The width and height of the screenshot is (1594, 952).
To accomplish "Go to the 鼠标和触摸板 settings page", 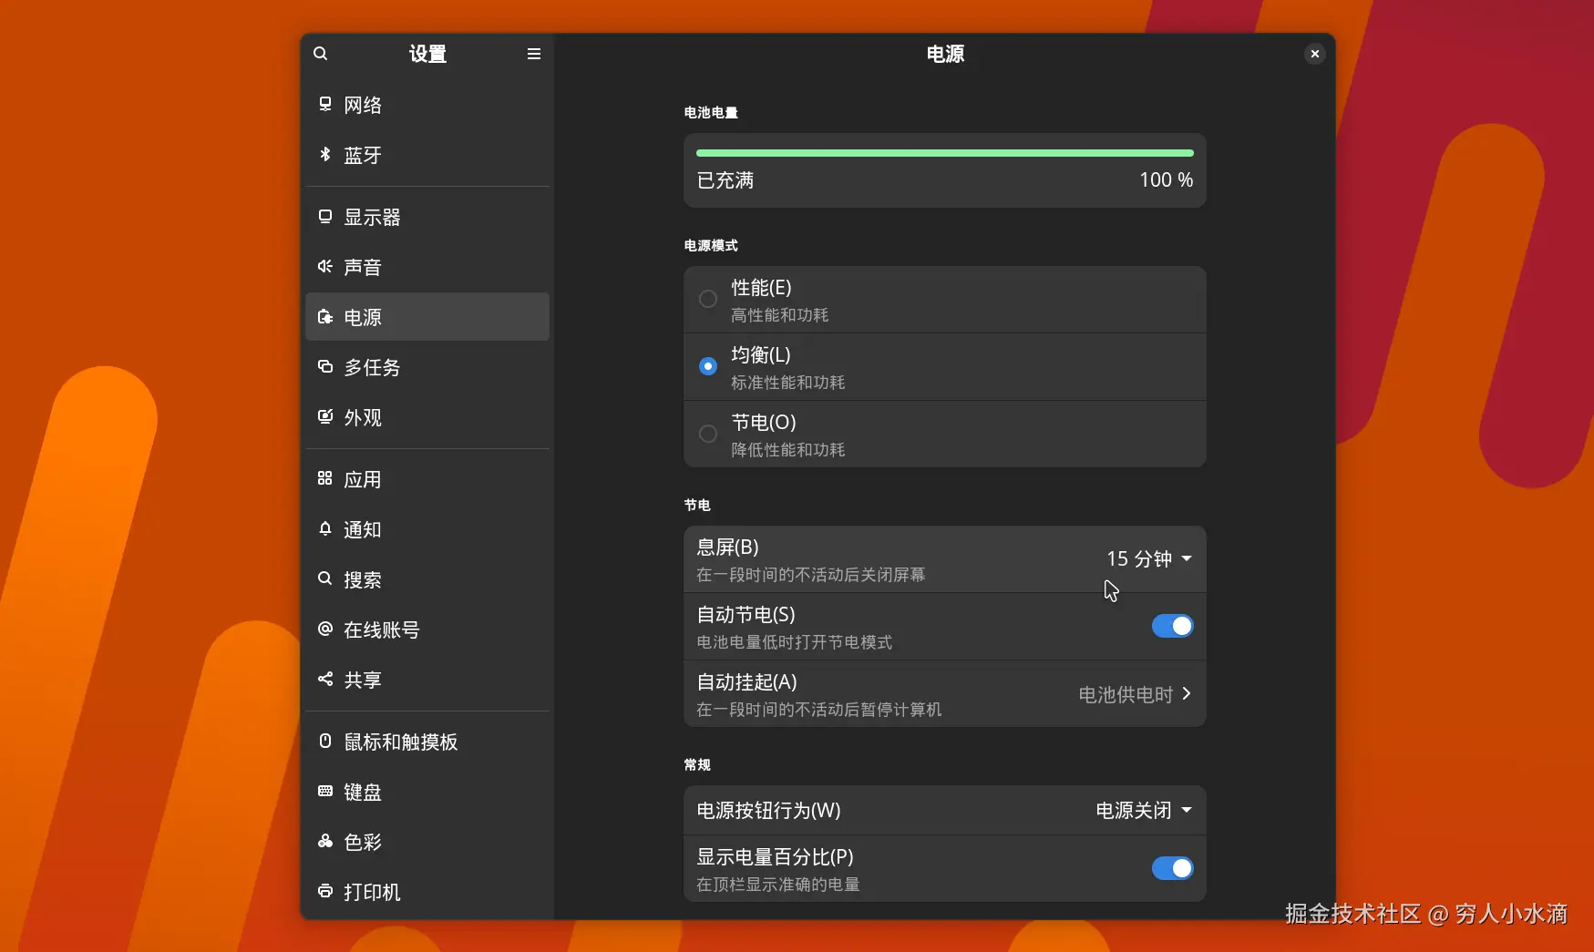I will [427, 742].
